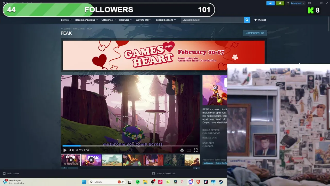Open the green Live app on taskbar
This screenshot has height=186, width=330.
168,182
